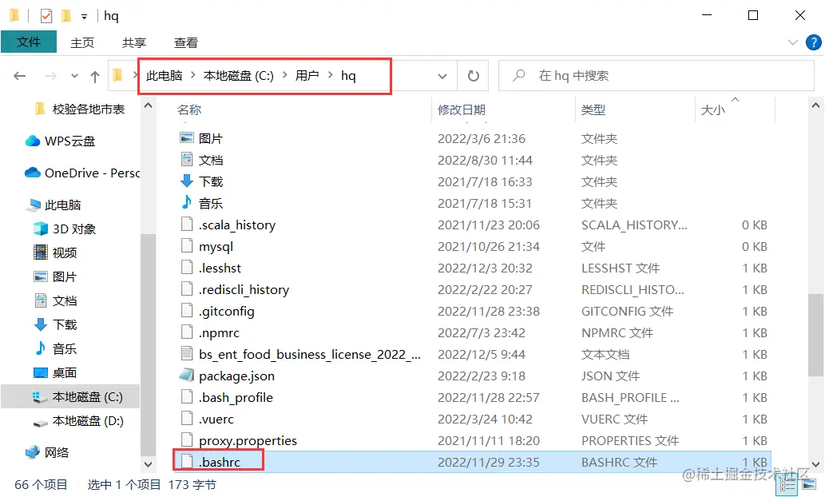Click the sidebar 下载 arrow icon
This screenshot has width=825, height=497.
(41, 324)
